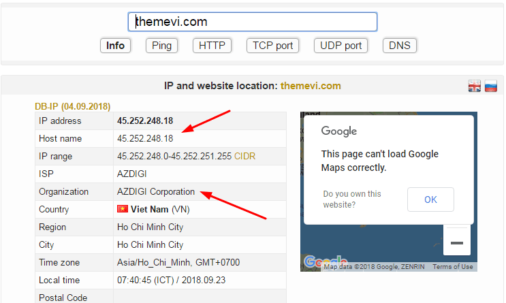Select Host name value 45.252.248.18
Viewport: 506px width, 303px height.
click(145, 138)
